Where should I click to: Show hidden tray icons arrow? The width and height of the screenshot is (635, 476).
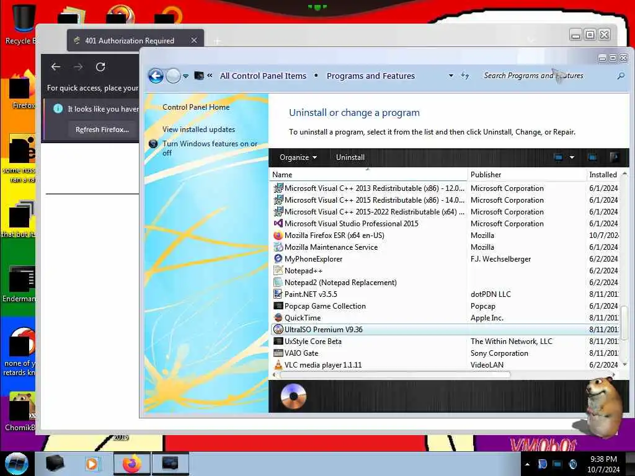click(527, 464)
